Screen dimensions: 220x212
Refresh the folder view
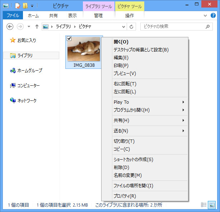point(131,27)
